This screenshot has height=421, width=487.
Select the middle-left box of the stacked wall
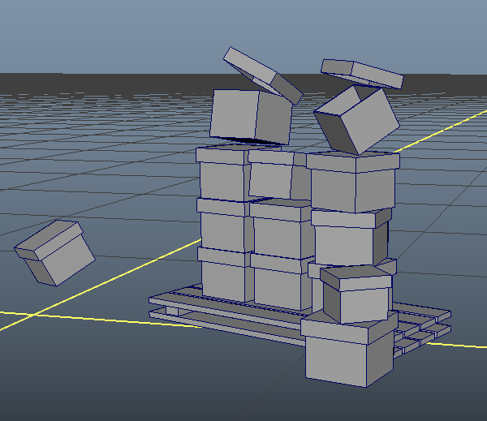click(222, 225)
